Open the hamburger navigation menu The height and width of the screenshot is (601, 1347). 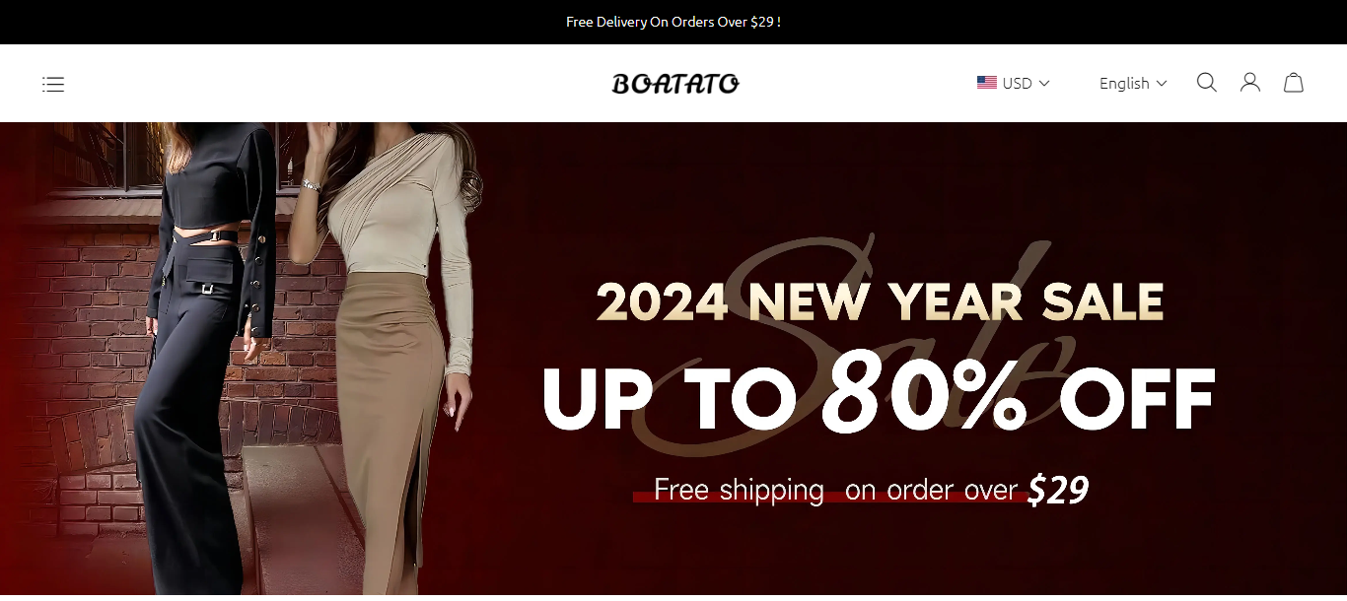[53, 84]
